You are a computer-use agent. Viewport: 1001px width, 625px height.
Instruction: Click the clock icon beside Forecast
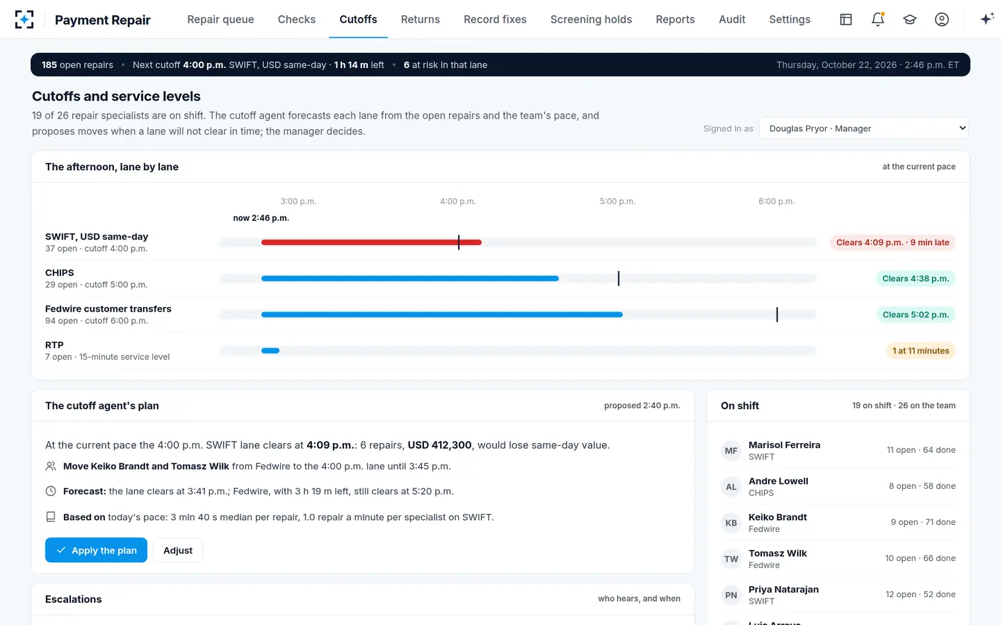(x=51, y=491)
